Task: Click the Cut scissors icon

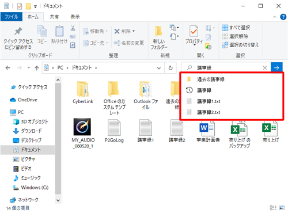Action: tap(73, 28)
